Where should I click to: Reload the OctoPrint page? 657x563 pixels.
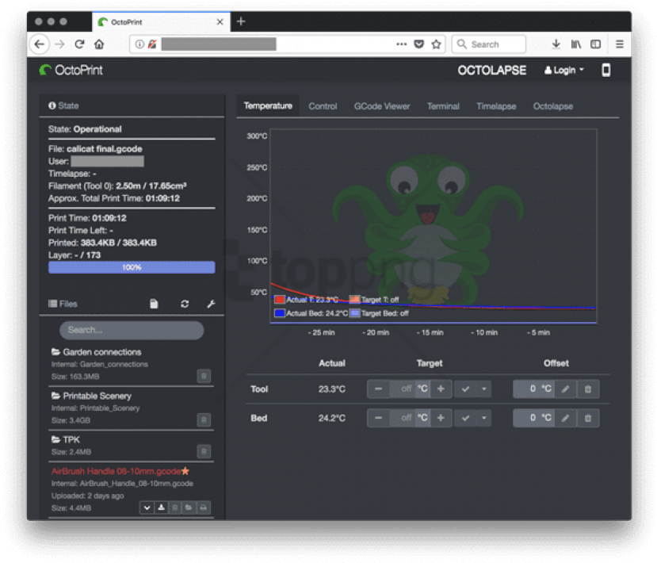[79, 44]
